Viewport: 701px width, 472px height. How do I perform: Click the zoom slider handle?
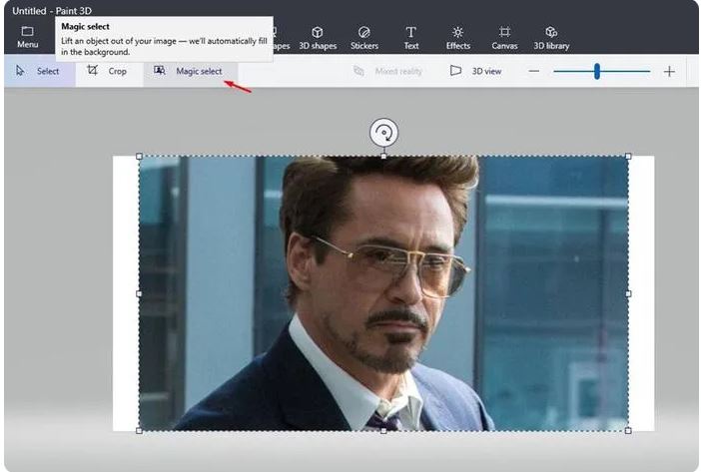coord(597,71)
